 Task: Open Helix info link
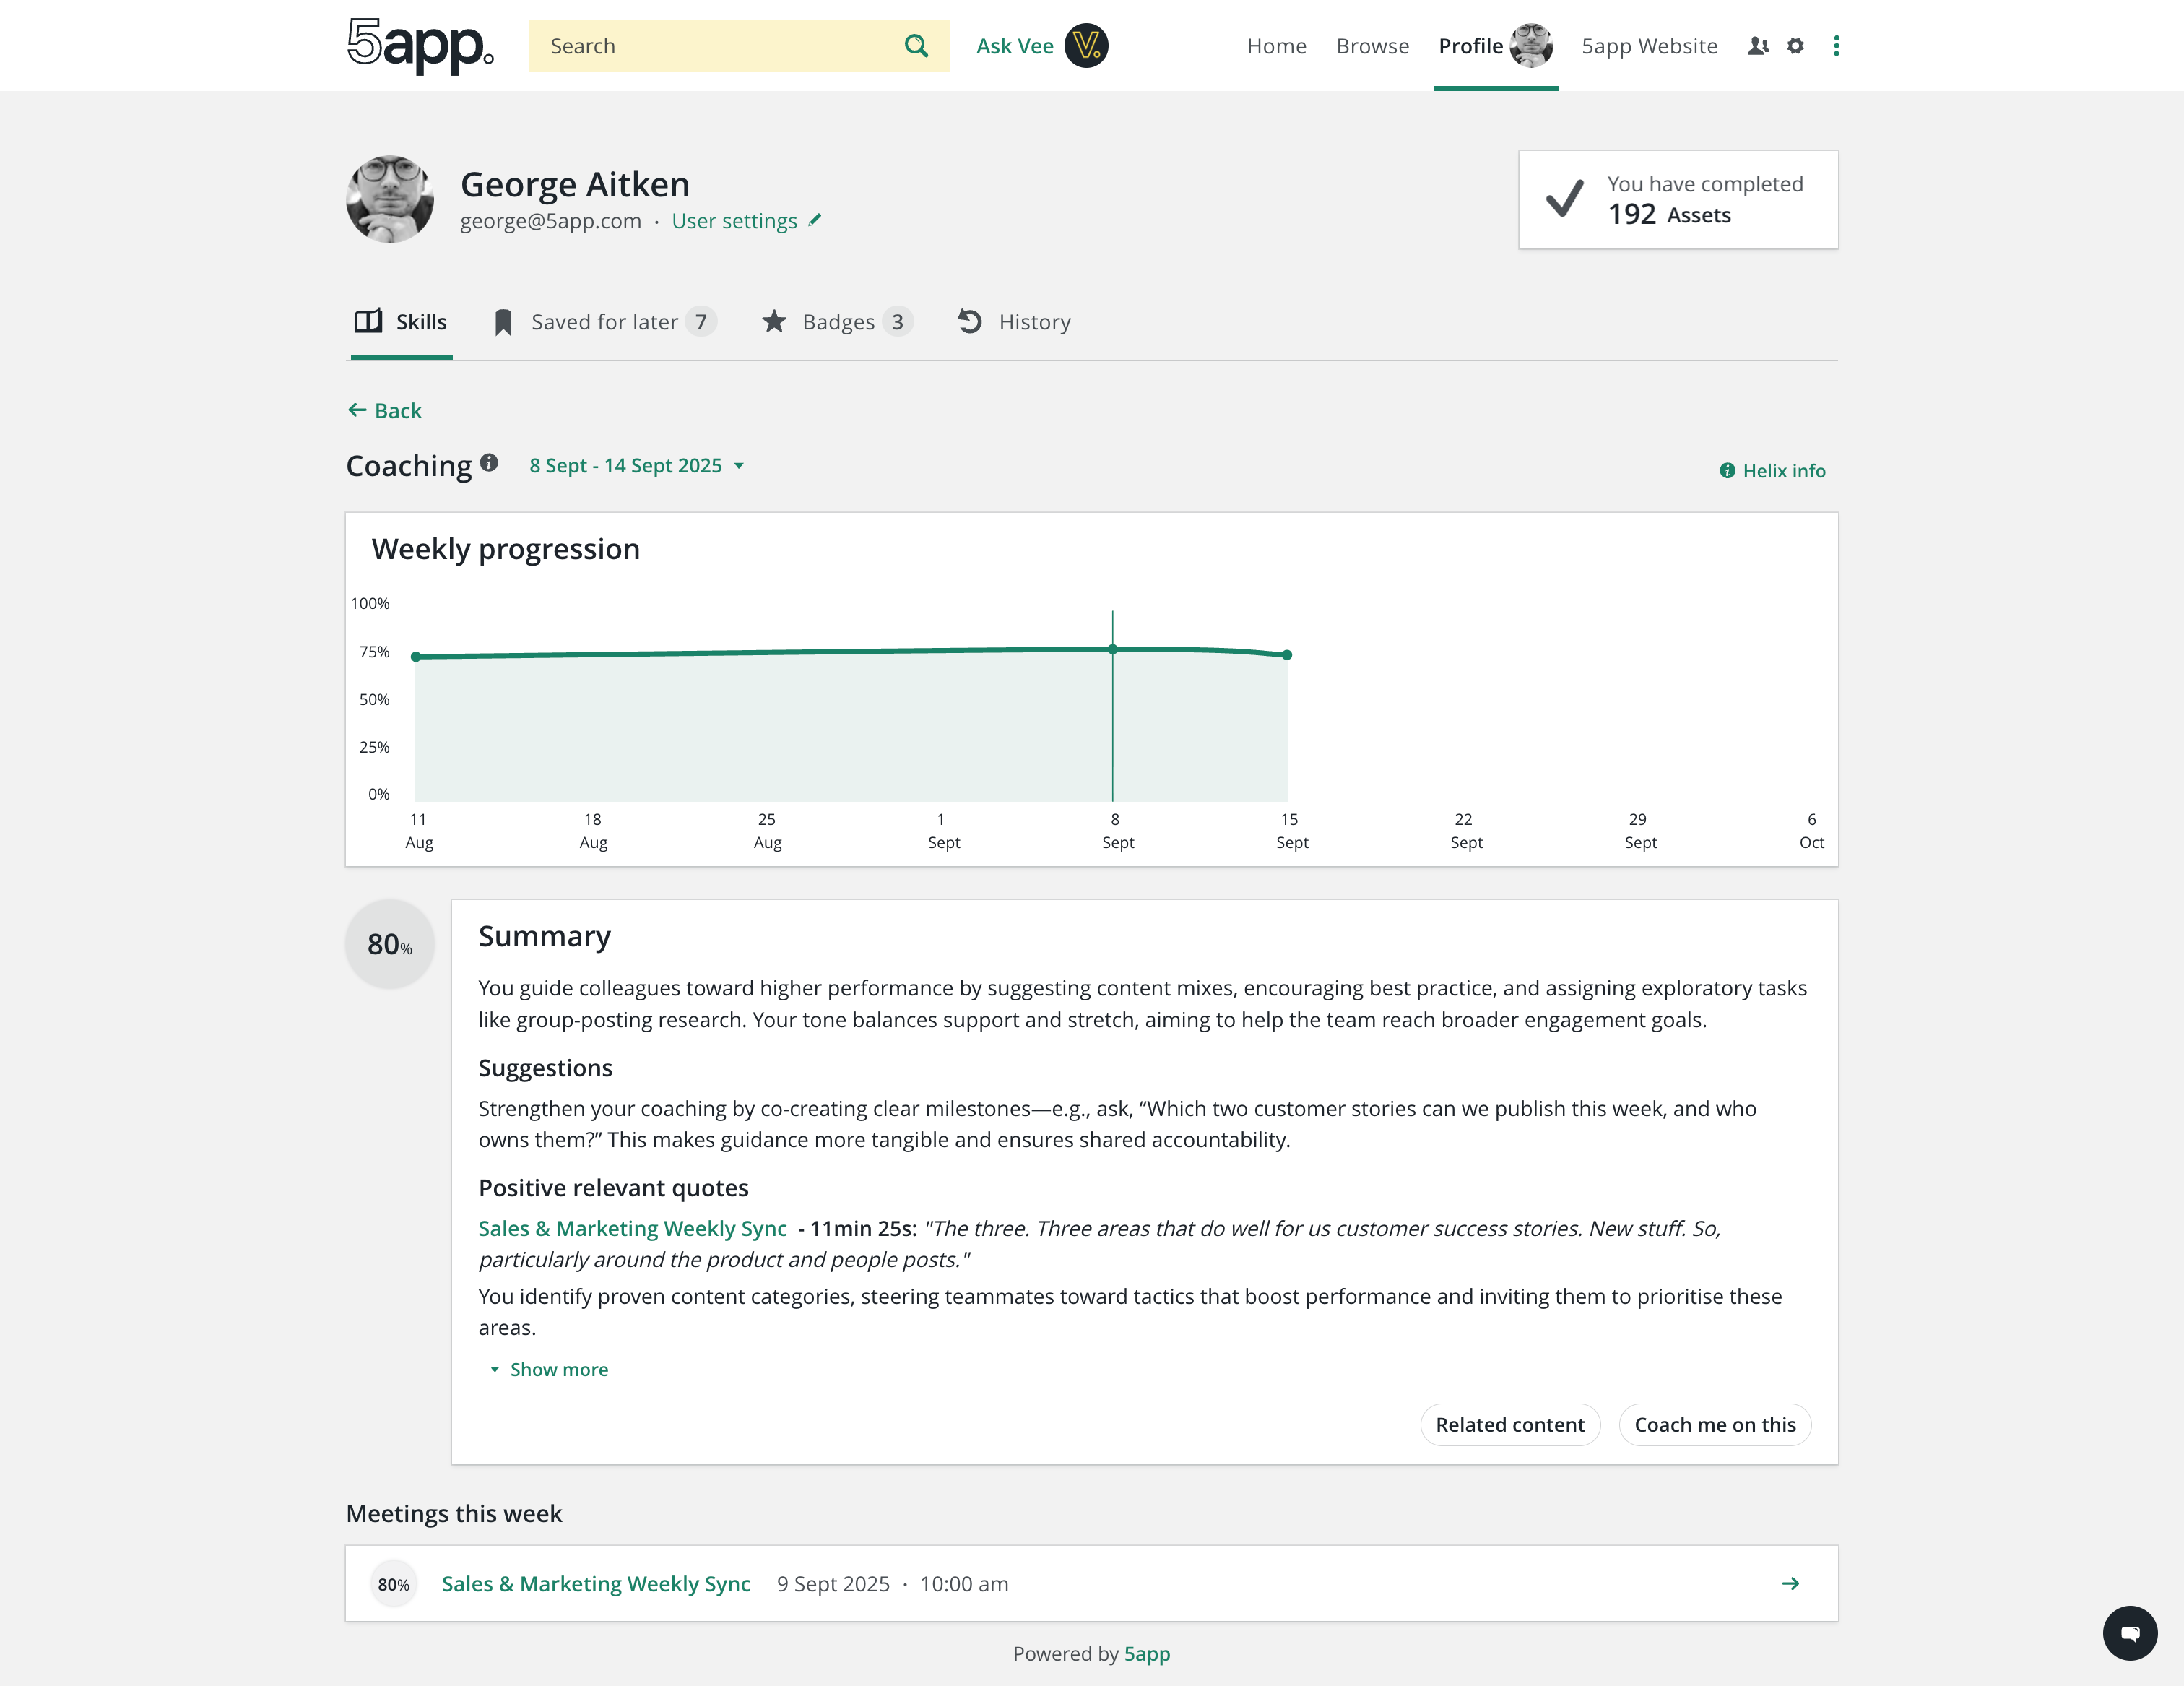tap(1772, 471)
